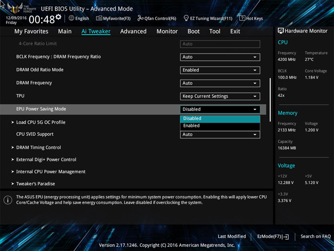Click the Hardware Monitor screen icon

(x=281, y=31)
